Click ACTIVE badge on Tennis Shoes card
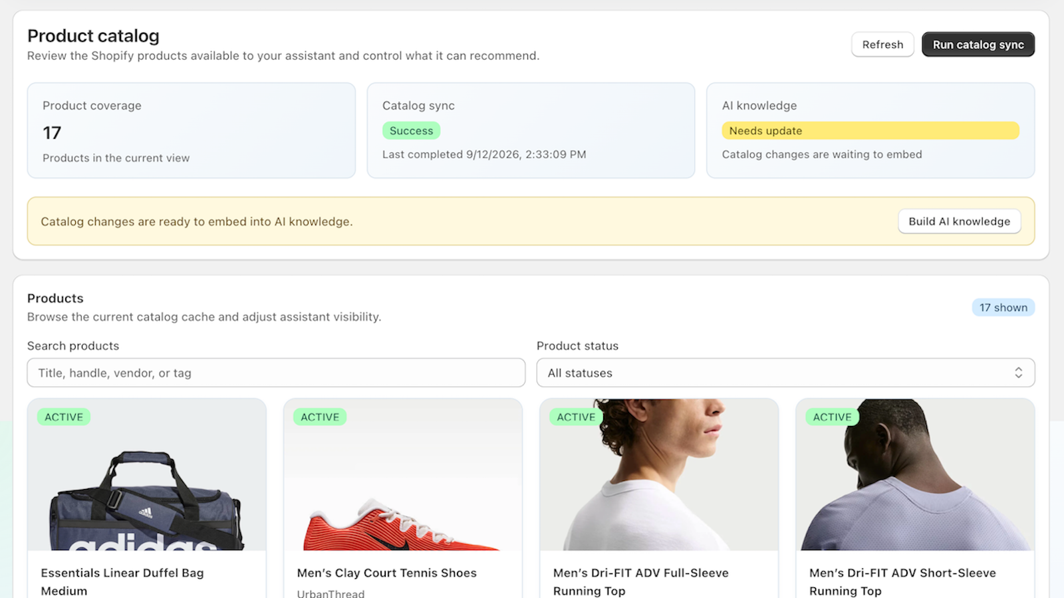The height and width of the screenshot is (598, 1064). (x=320, y=417)
